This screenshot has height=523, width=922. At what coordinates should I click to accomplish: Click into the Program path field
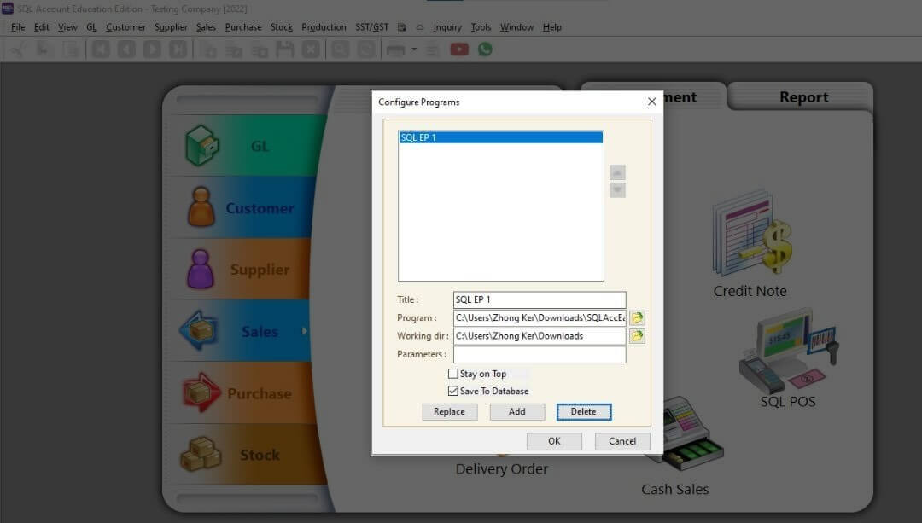540,318
